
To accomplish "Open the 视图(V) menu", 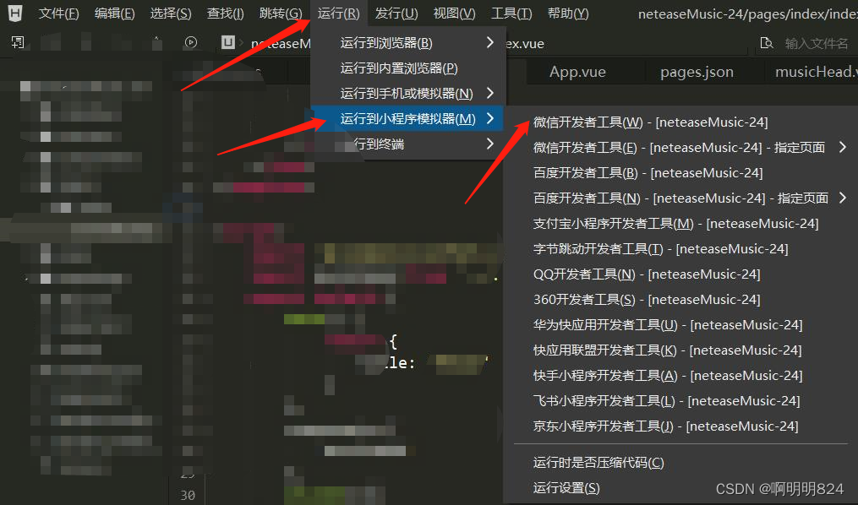I will click(x=454, y=14).
